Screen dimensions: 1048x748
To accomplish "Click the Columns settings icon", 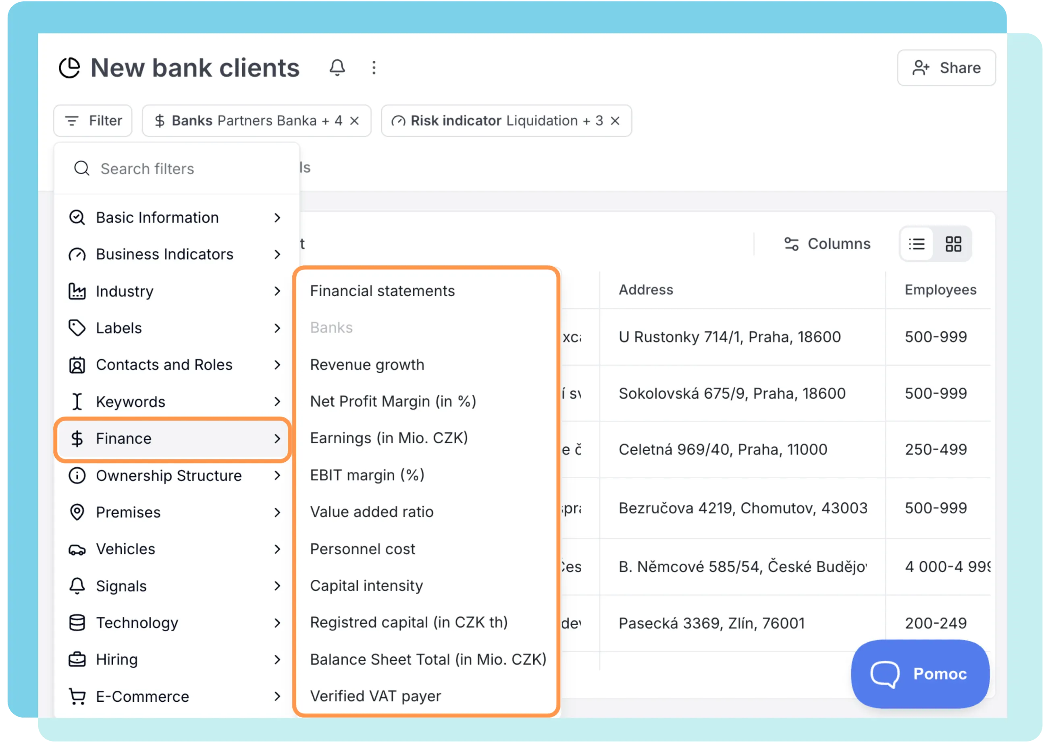I will [x=791, y=244].
